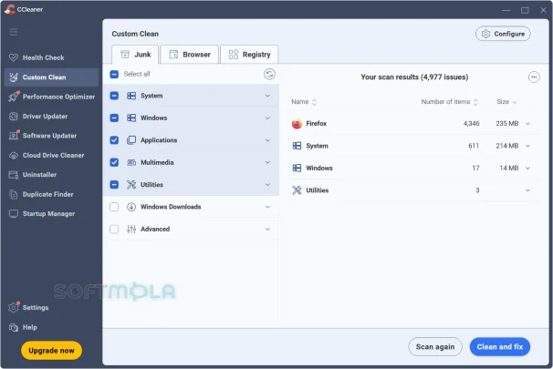Click the refresh icon beside Select all
Screen dimensions: 553x369
(x=269, y=74)
